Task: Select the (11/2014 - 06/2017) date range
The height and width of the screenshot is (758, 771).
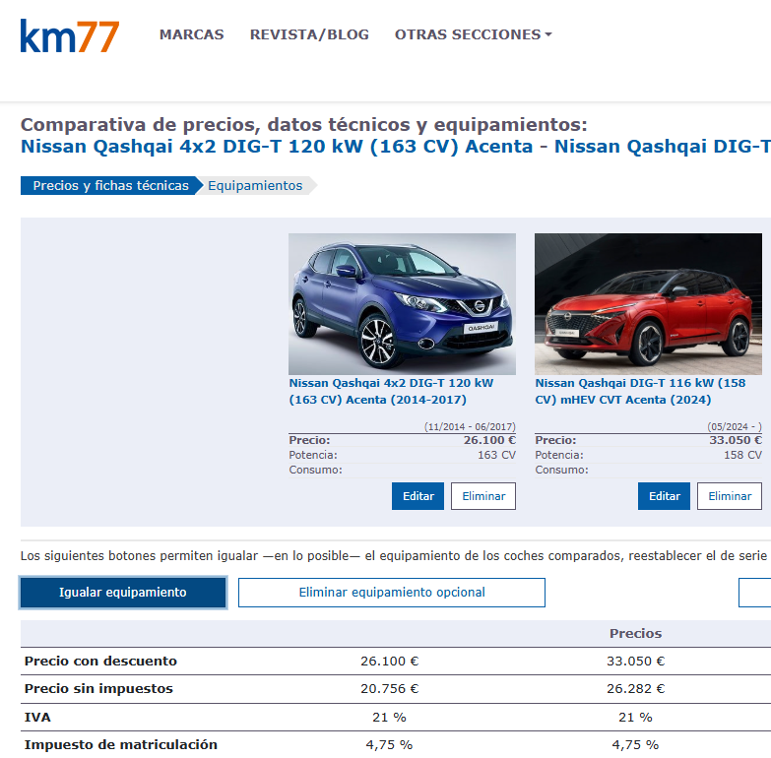Action: click(x=470, y=426)
